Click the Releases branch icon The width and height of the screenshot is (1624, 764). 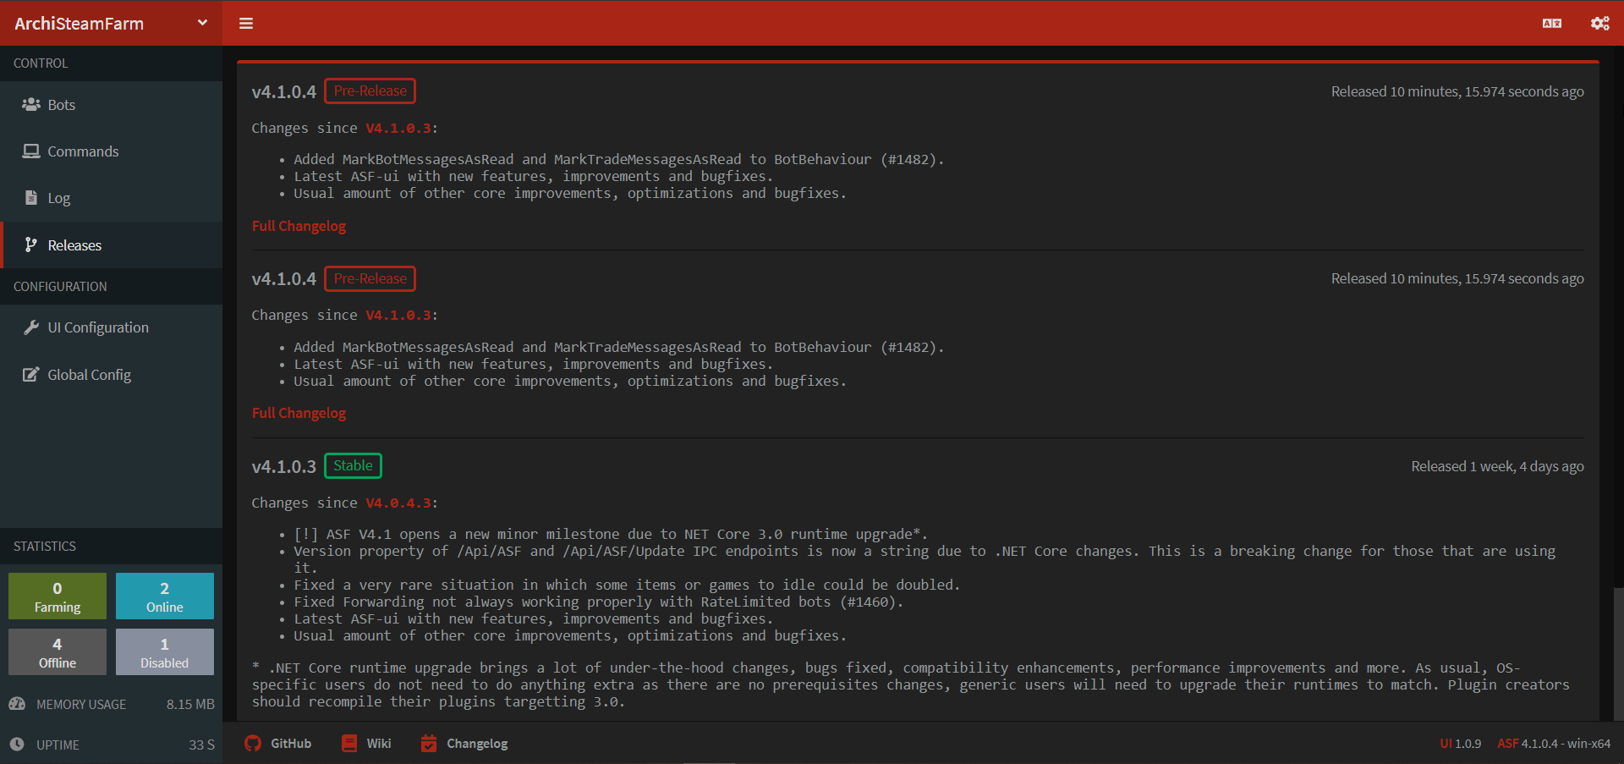click(x=31, y=245)
